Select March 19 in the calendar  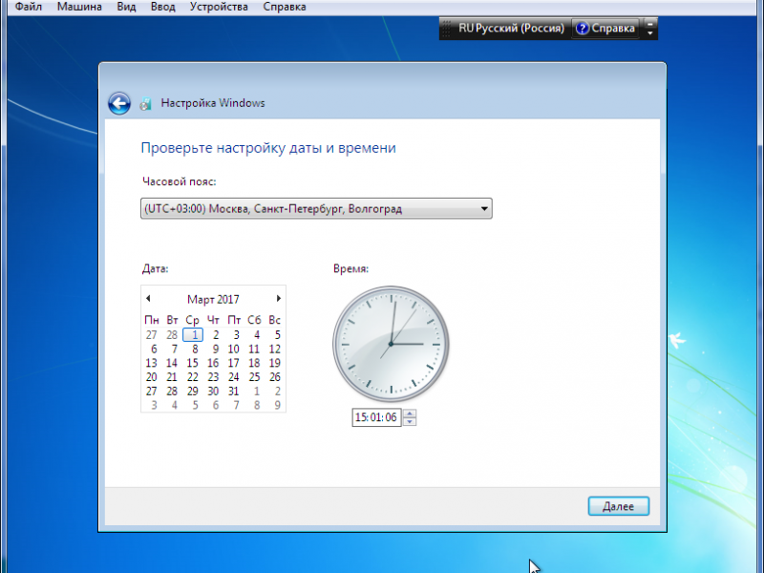pyautogui.click(x=274, y=363)
